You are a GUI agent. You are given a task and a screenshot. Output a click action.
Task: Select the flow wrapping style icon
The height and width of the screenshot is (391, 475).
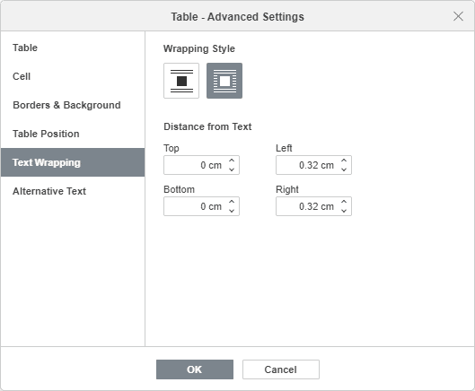coord(224,81)
